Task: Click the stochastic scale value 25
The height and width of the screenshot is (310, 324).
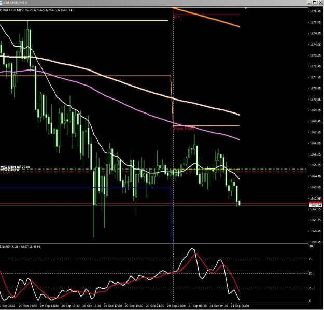Action: (311, 288)
